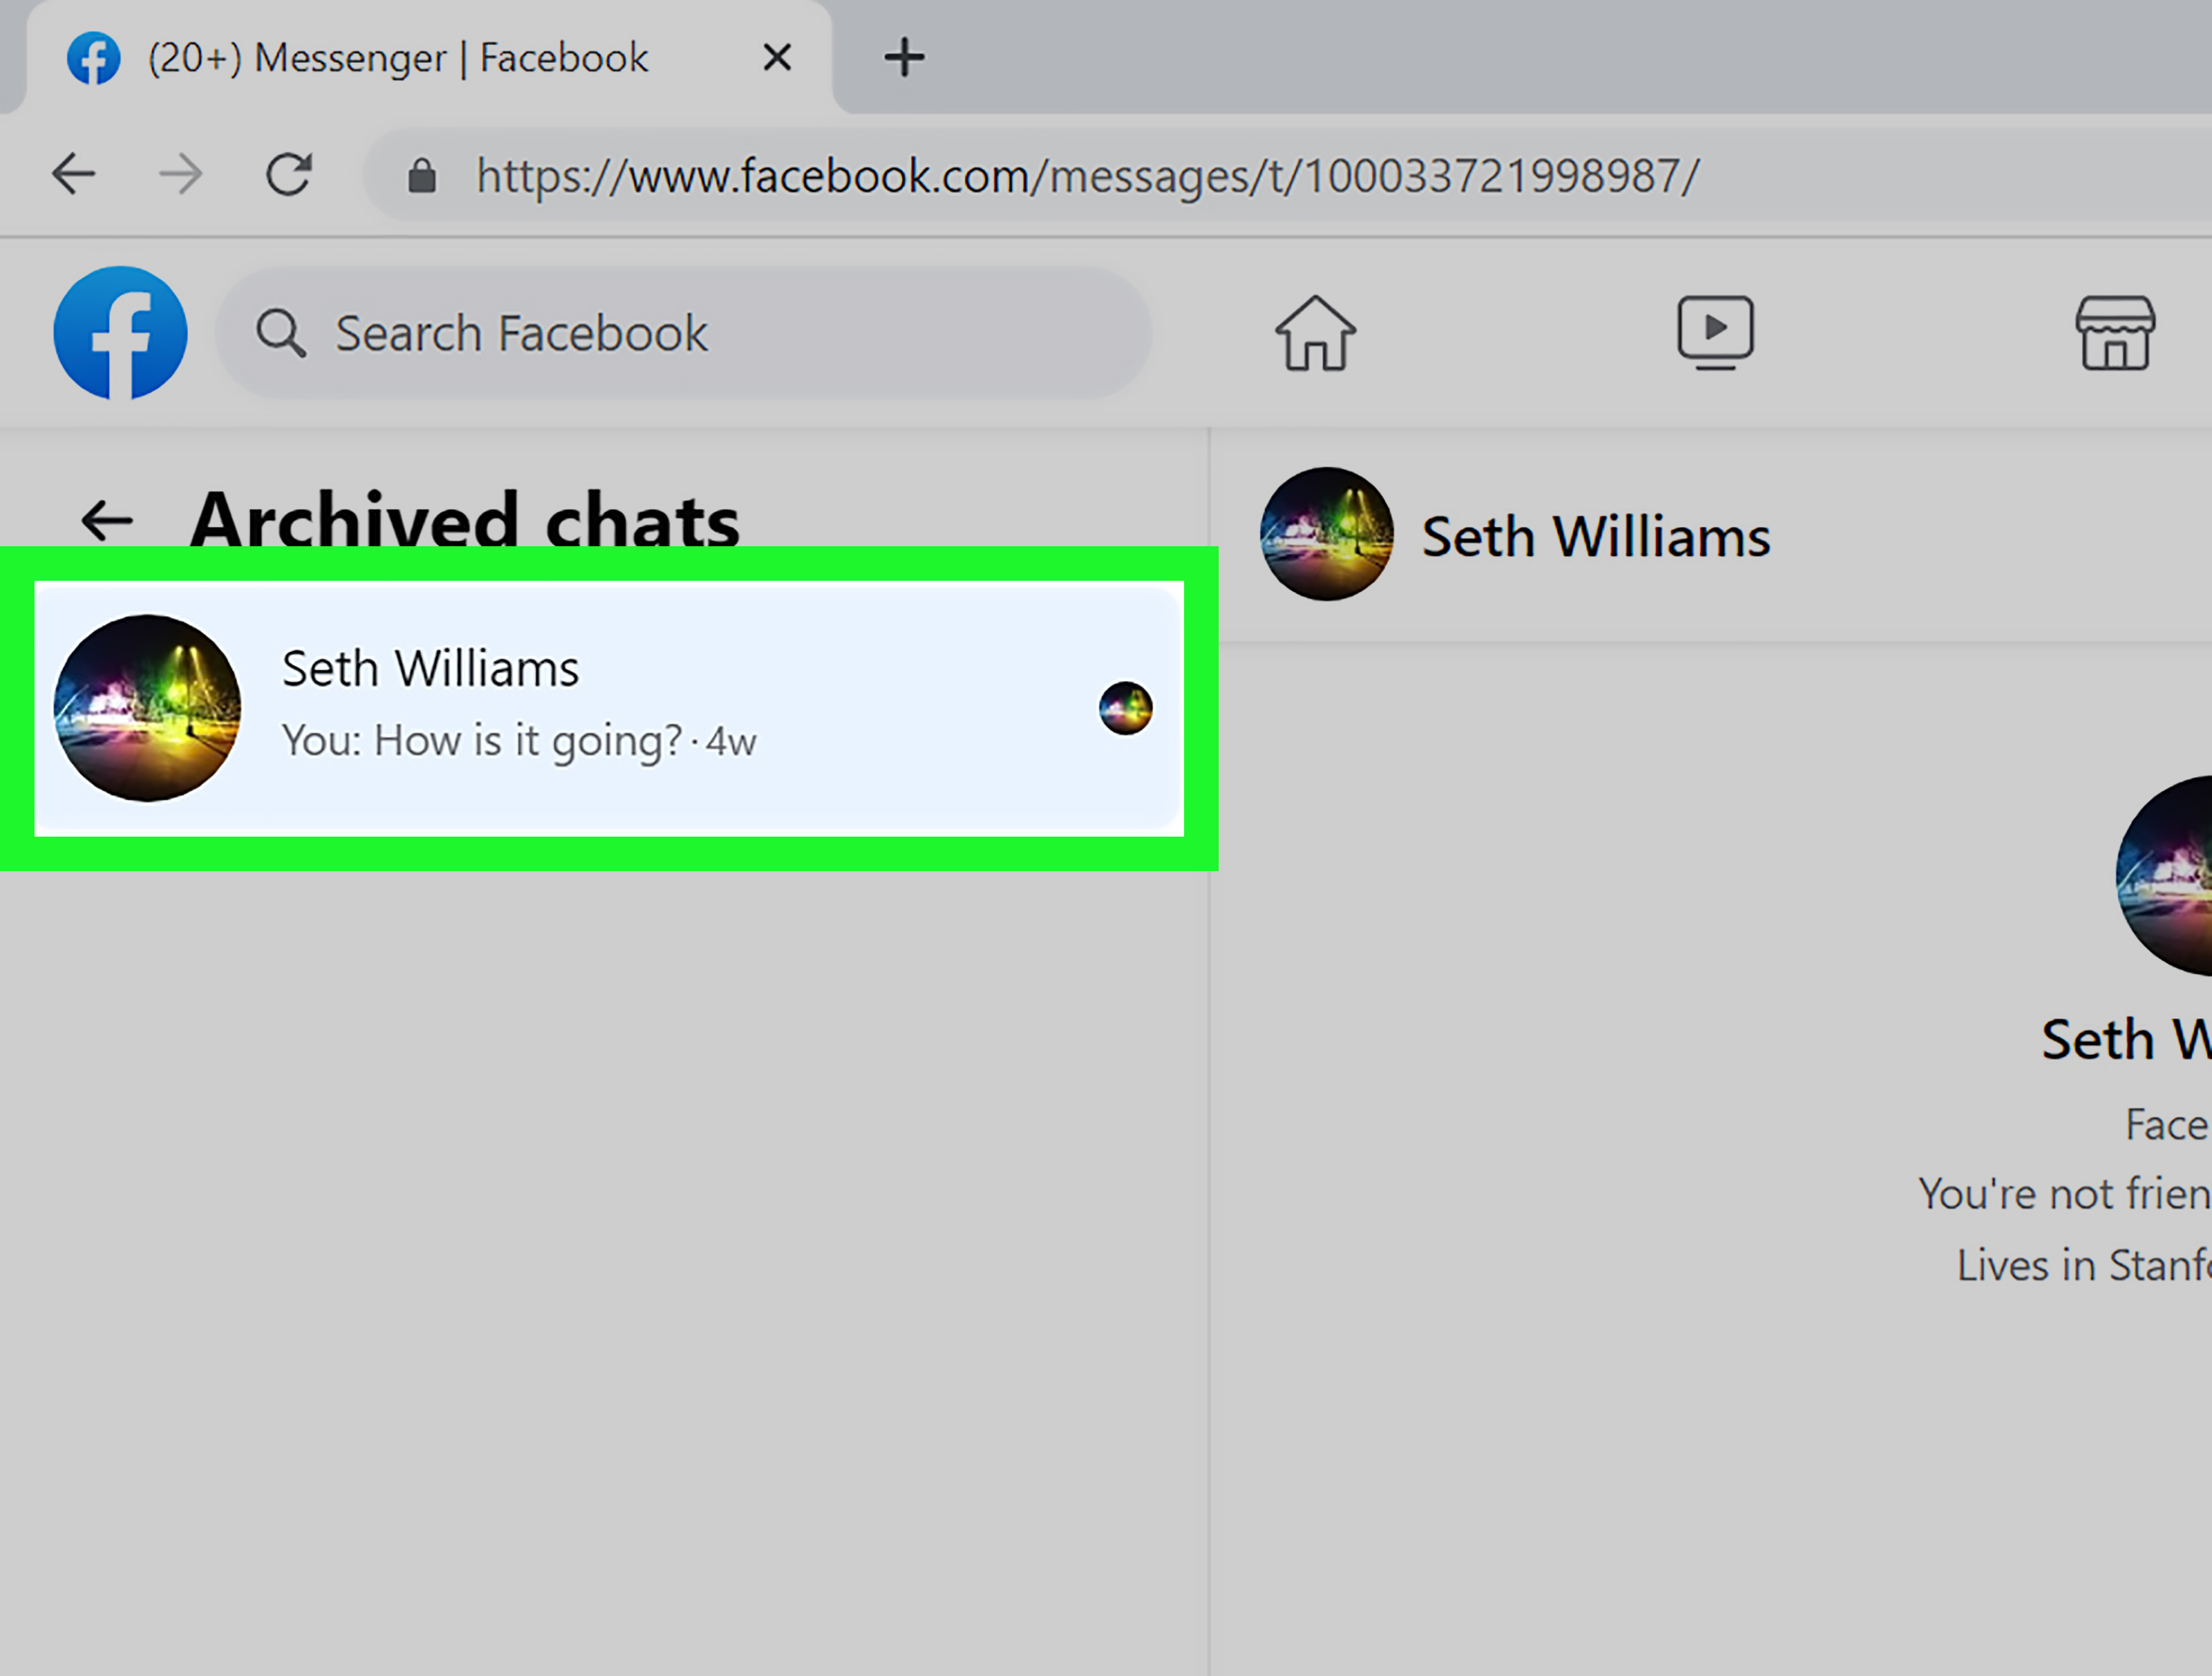Click the 'Lives in Stanf...' profile line
The image size is (2212, 1676).
(x=2084, y=1265)
